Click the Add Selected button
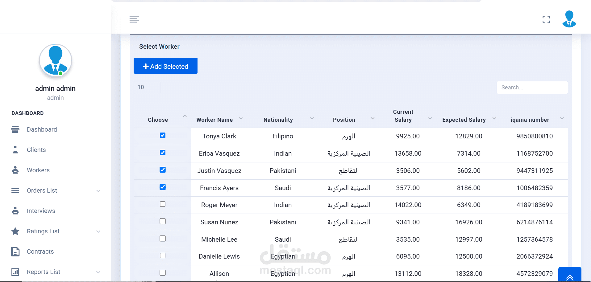 pyautogui.click(x=165, y=66)
